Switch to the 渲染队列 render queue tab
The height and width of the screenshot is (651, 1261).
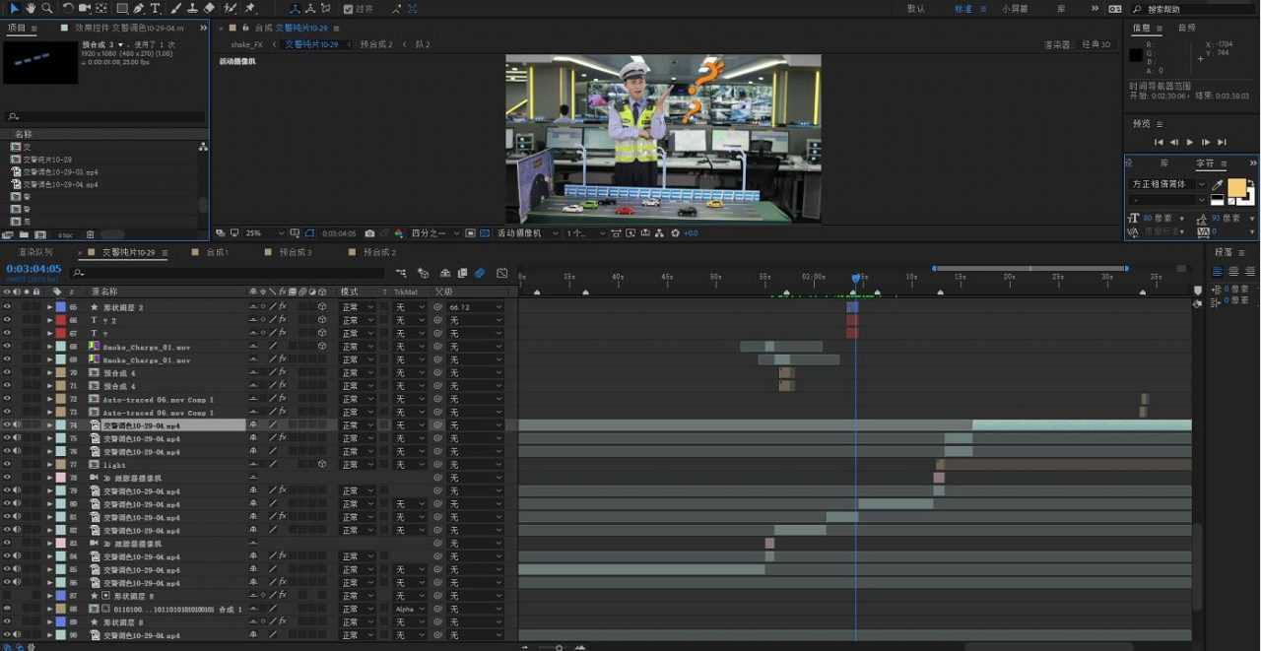(x=36, y=253)
